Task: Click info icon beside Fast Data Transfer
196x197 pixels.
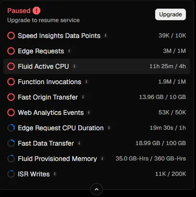Action: 79,143
